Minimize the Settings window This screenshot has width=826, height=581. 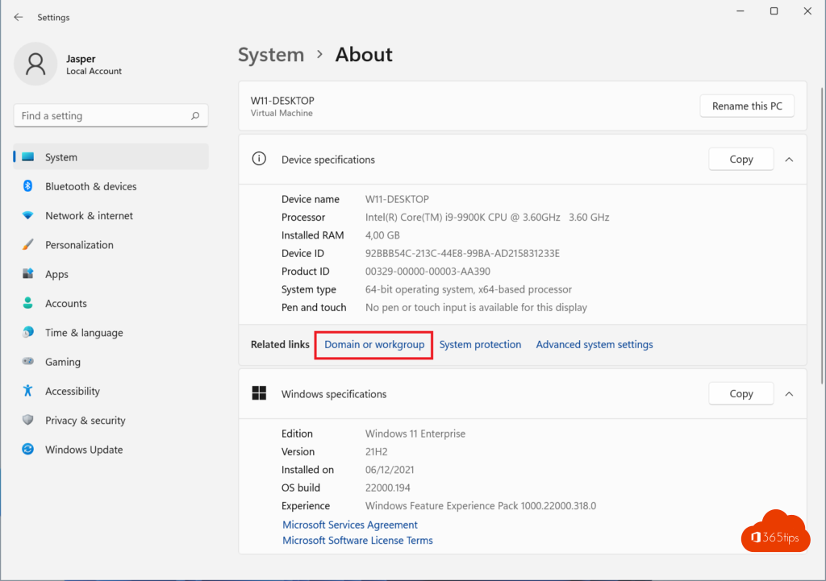740,11
